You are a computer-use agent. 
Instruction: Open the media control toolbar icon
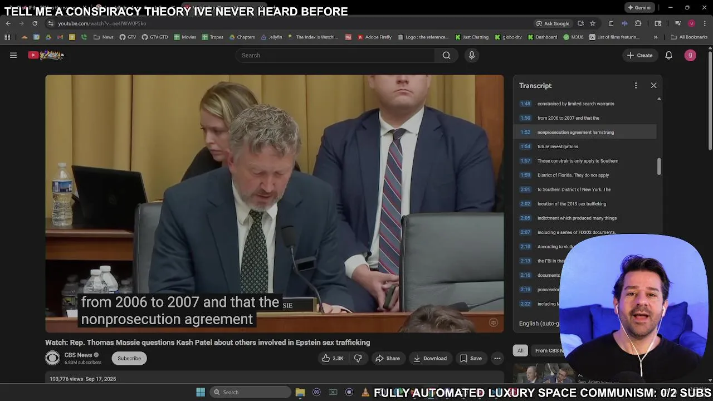click(x=678, y=23)
